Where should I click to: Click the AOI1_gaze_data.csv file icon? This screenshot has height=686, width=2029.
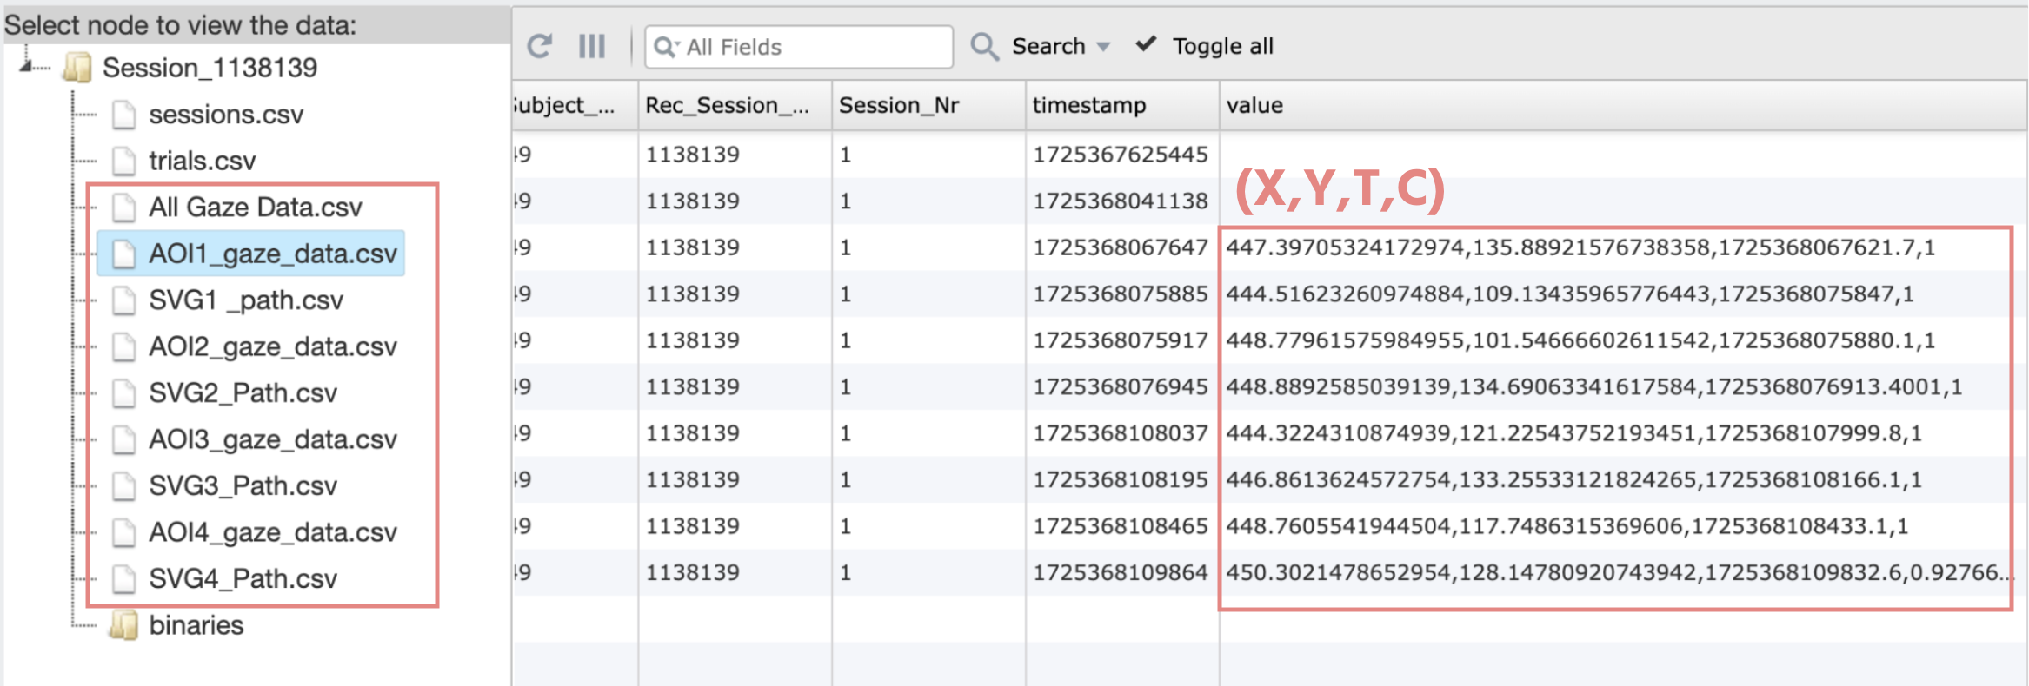[124, 254]
